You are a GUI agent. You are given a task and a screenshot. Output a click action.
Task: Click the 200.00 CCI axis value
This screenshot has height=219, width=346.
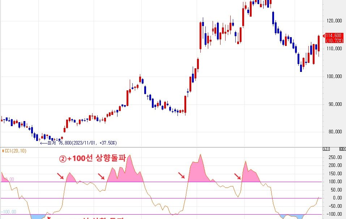click(335, 165)
